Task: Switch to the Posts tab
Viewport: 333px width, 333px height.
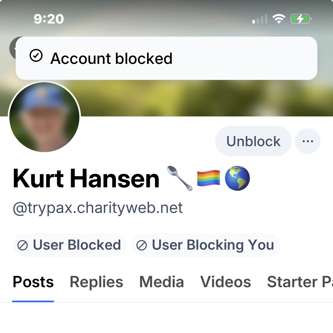Action: (x=33, y=282)
